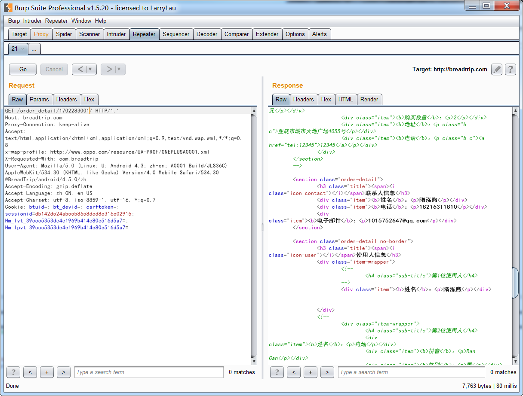Show the response Render view
This screenshot has width=523, height=396.
(369, 99)
